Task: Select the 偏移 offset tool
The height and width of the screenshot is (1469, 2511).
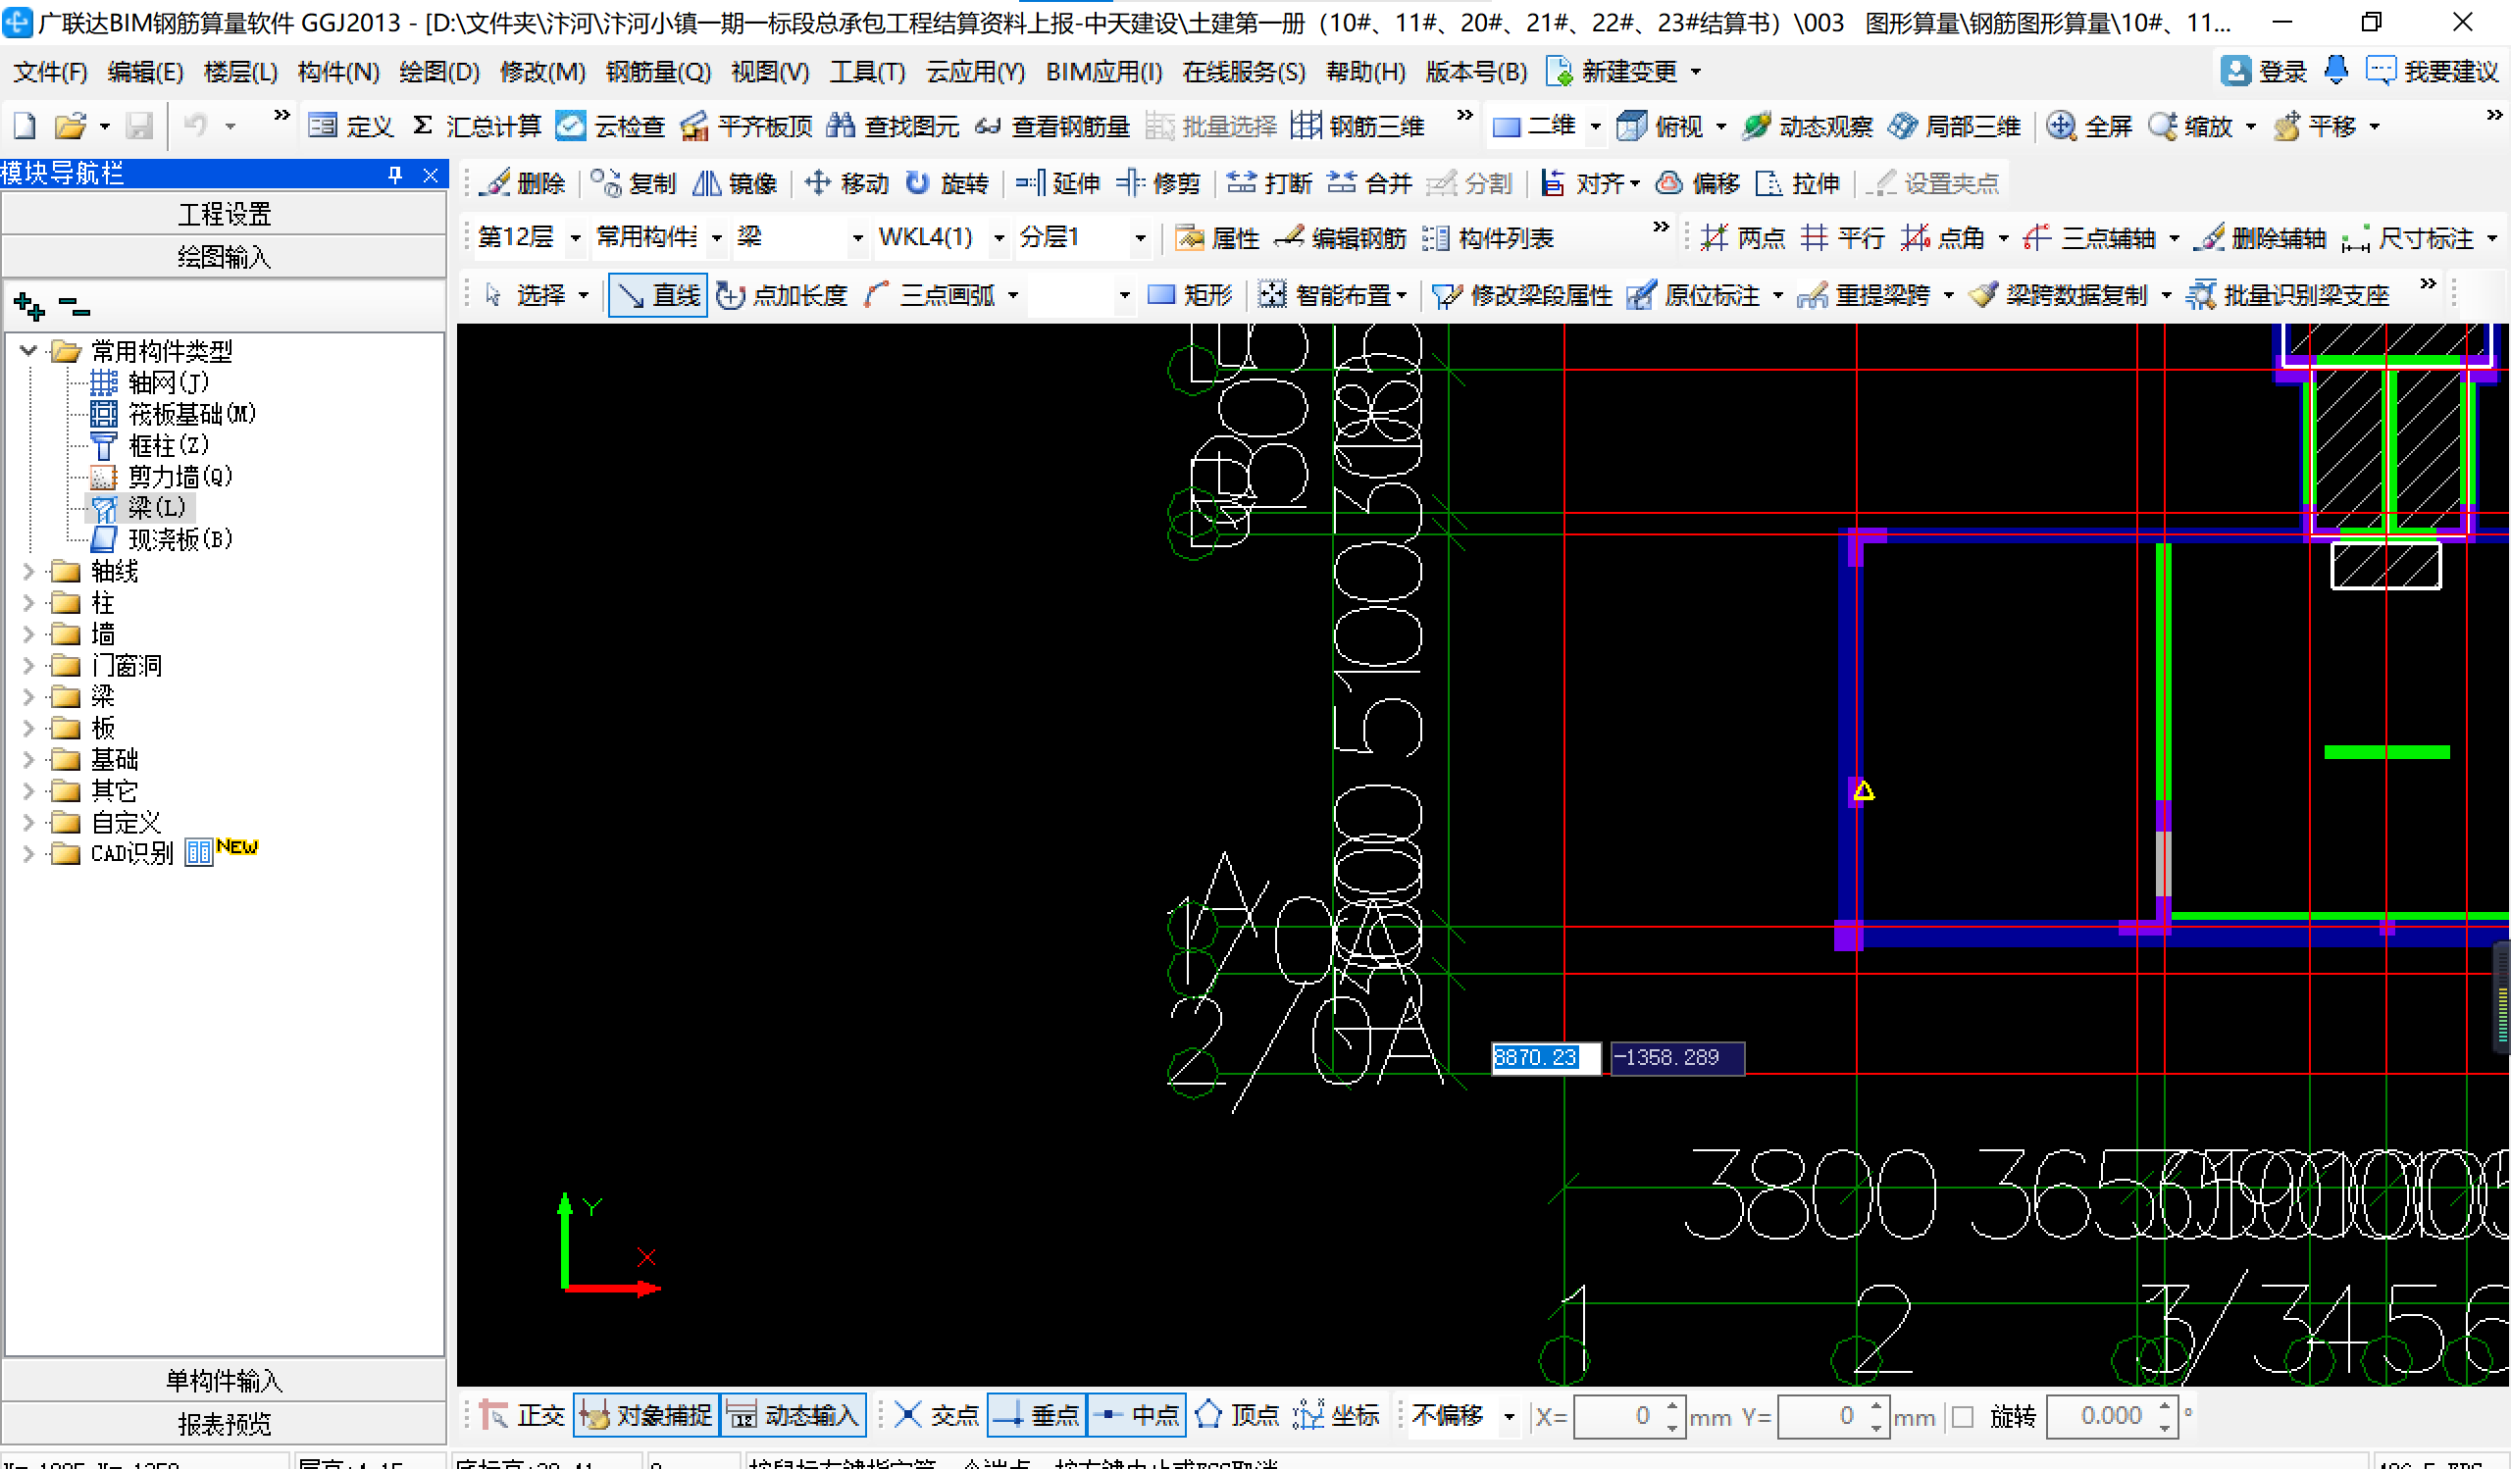Action: [1697, 182]
